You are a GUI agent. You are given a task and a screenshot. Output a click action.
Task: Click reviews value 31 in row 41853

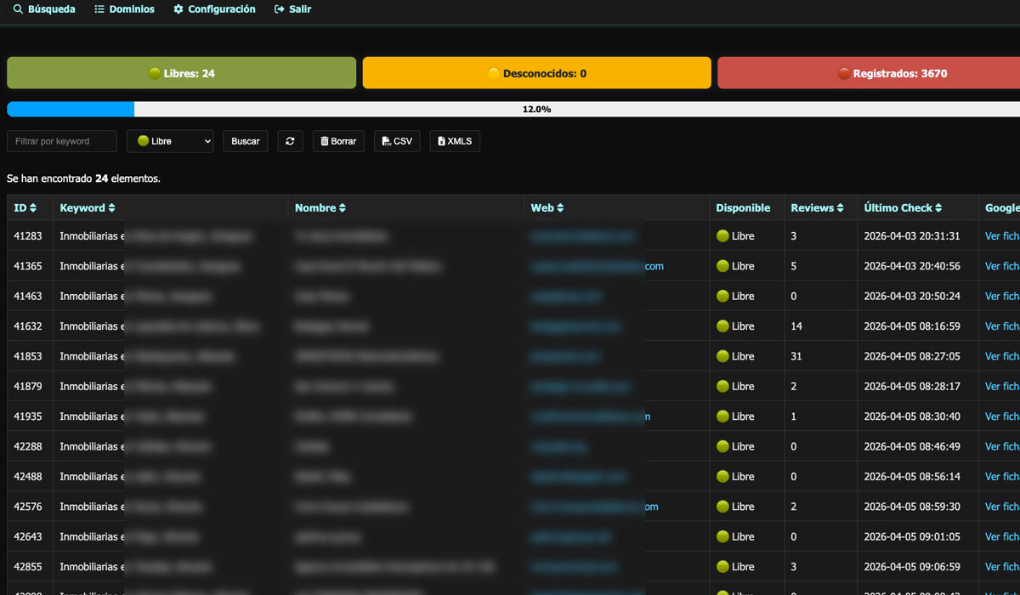[796, 356]
